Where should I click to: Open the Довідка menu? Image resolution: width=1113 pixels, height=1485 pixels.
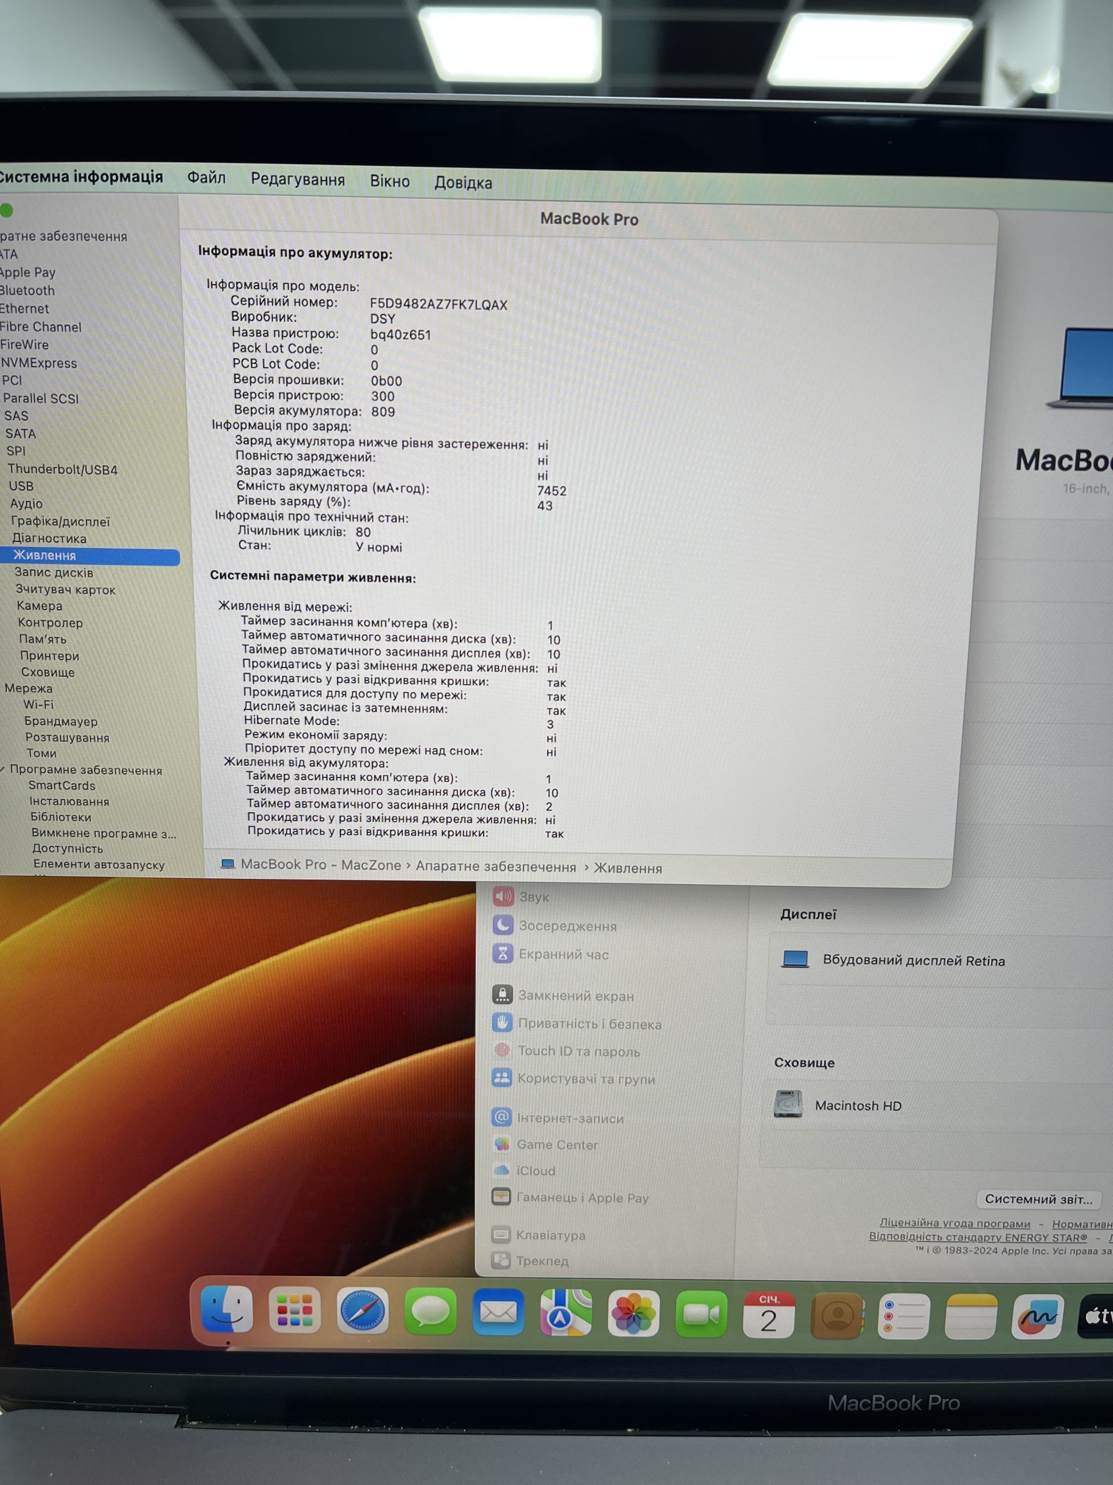[464, 183]
